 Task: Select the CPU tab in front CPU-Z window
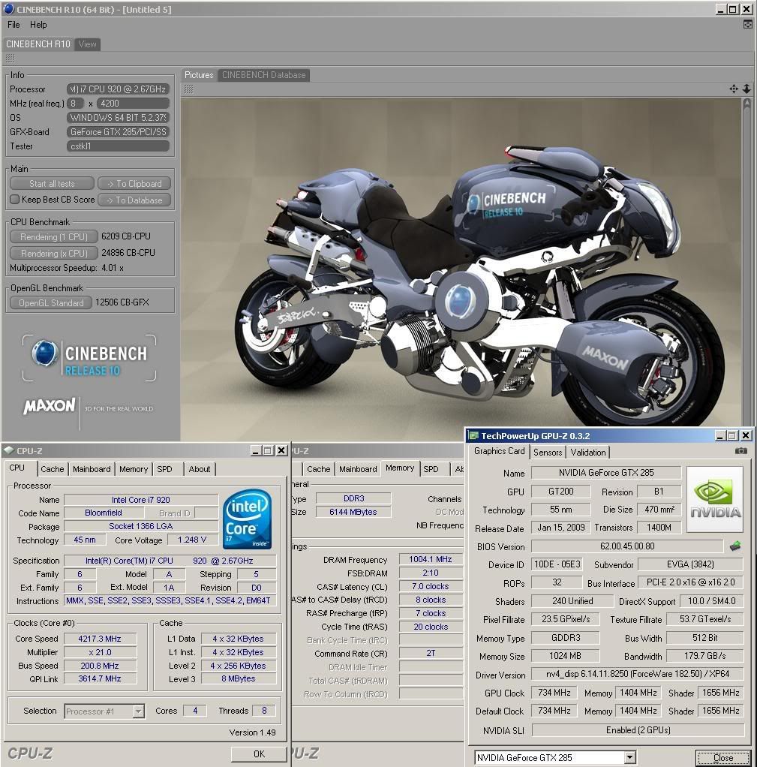click(x=17, y=468)
